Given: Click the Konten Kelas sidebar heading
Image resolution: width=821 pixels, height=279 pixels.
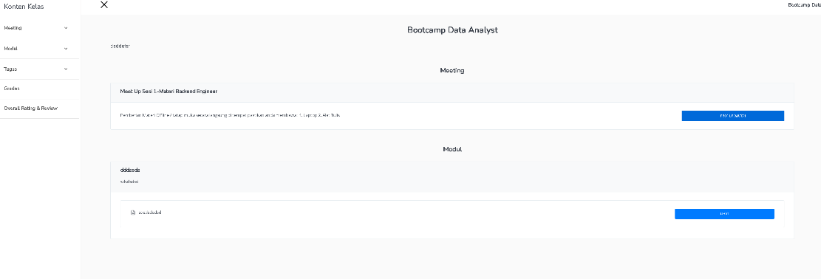Looking at the screenshot, I should (24, 7).
